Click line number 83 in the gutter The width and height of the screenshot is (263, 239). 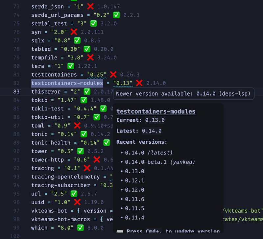pyautogui.click(x=16, y=91)
